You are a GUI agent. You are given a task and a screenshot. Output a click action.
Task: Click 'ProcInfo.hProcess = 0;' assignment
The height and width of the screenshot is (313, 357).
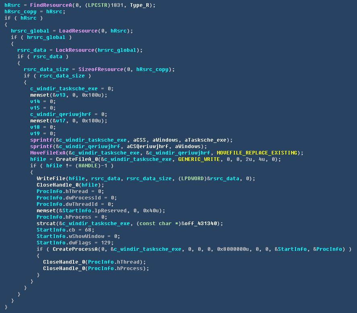click(72, 217)
